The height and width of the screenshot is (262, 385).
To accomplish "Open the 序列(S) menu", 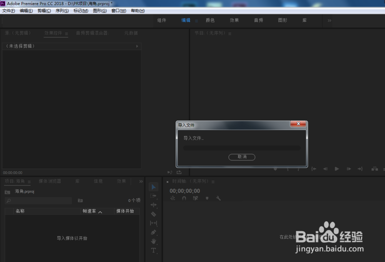I will (62, 10).
